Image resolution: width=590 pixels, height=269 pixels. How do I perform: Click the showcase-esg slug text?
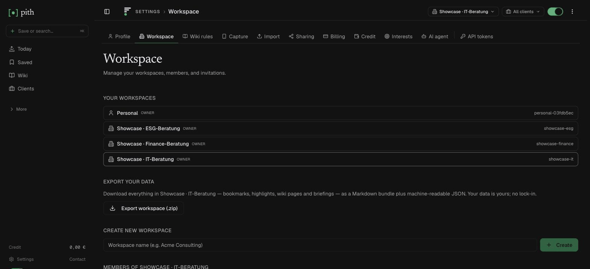pyautogui.click(x=558, y=128)
